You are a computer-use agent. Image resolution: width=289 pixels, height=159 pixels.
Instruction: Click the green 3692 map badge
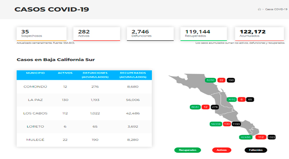pyautogui.click(x=232, y=99)
